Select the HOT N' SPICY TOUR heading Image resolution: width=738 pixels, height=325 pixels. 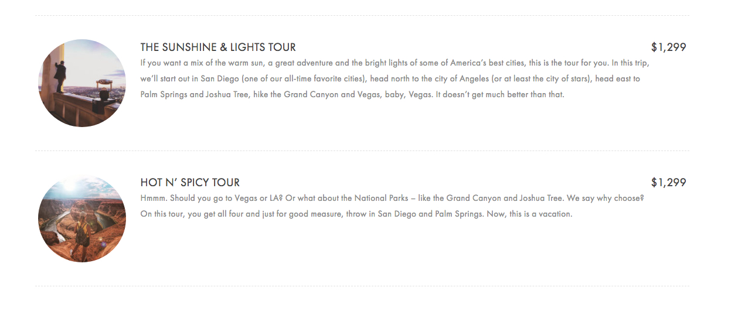point(190,183)
